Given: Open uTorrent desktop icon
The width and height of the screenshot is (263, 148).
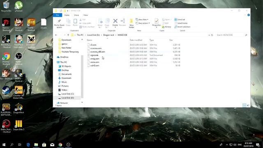Looking at the screenshot, I should point(18,7).
